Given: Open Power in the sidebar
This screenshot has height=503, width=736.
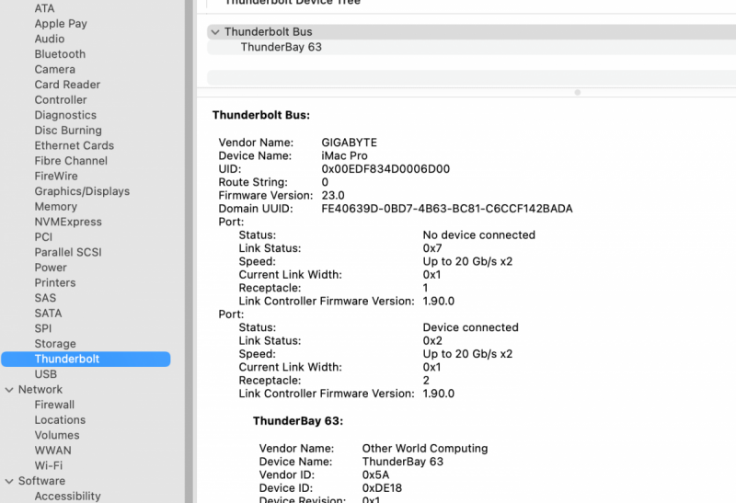Looking at the screenshot, I should 51,268.
